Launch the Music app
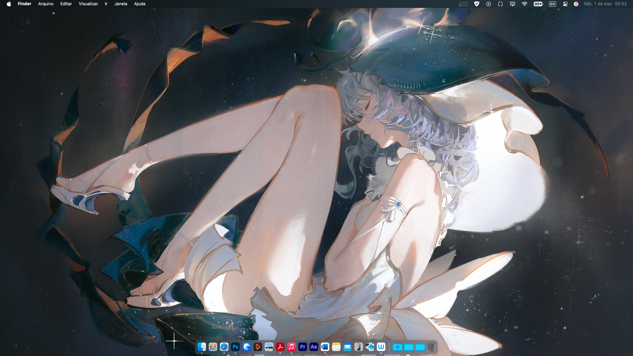 [291, 347]
